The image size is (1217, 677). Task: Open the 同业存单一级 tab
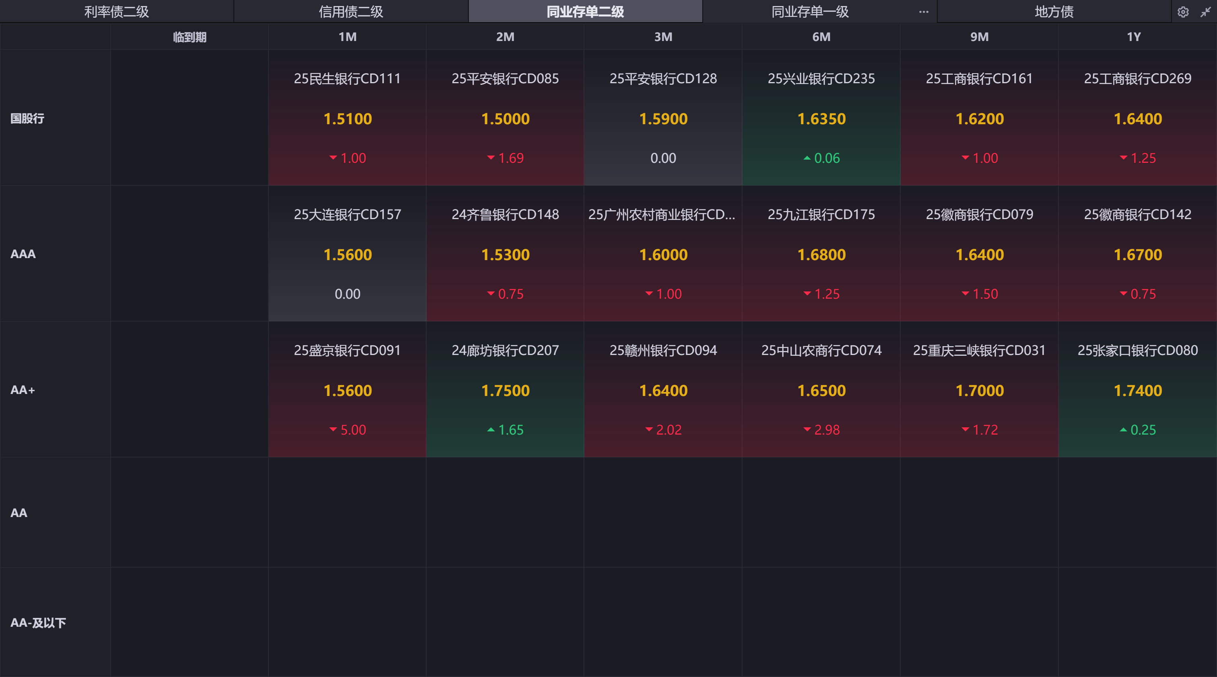pos(810,12)
